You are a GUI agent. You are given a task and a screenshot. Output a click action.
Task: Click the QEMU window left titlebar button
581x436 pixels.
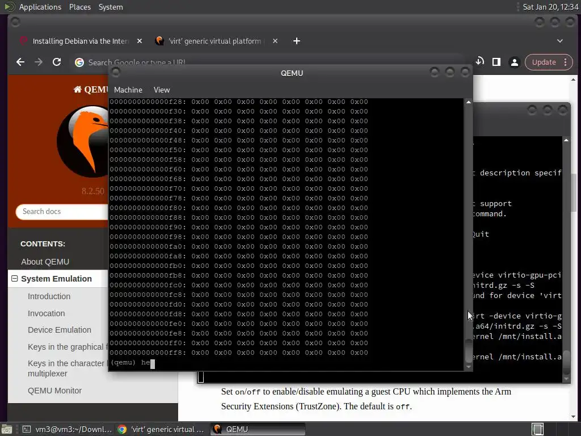(116, 72)
